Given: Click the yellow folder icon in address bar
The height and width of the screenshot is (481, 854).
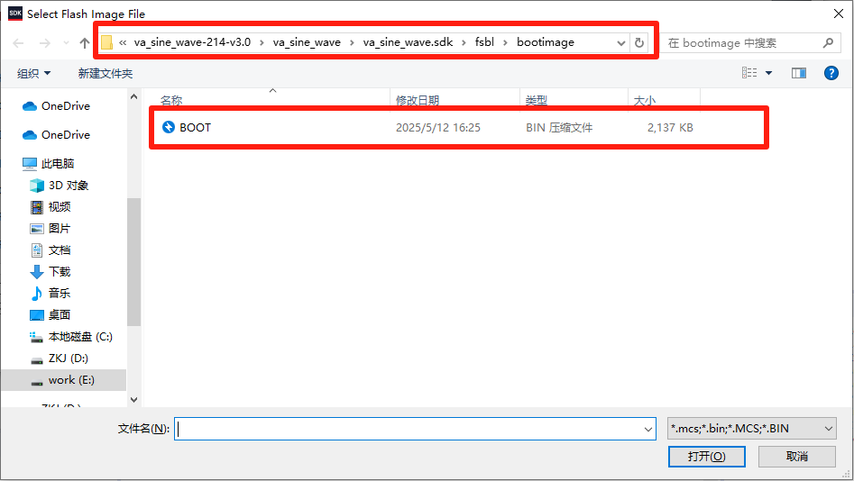Looking at the screenshot, I should click(x=106, y=42).
